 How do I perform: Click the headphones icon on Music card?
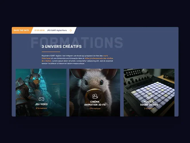(149, 96)
